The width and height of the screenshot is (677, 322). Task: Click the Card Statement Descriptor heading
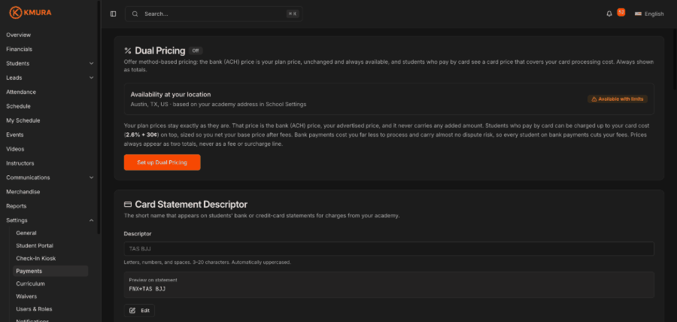(x=191, y=204)
